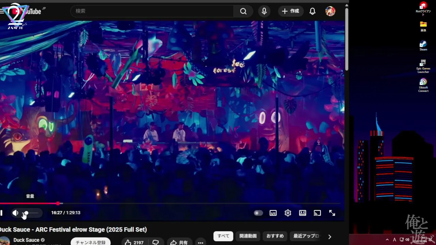The height and width of the screenshot is (245, 436).
Task: Open YouTube notifications bell
Action: click(312, 11)
